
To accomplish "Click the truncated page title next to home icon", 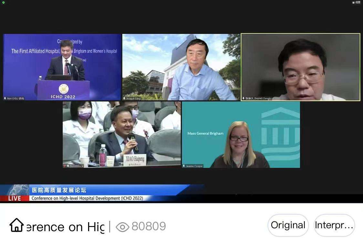I will 66,227.
